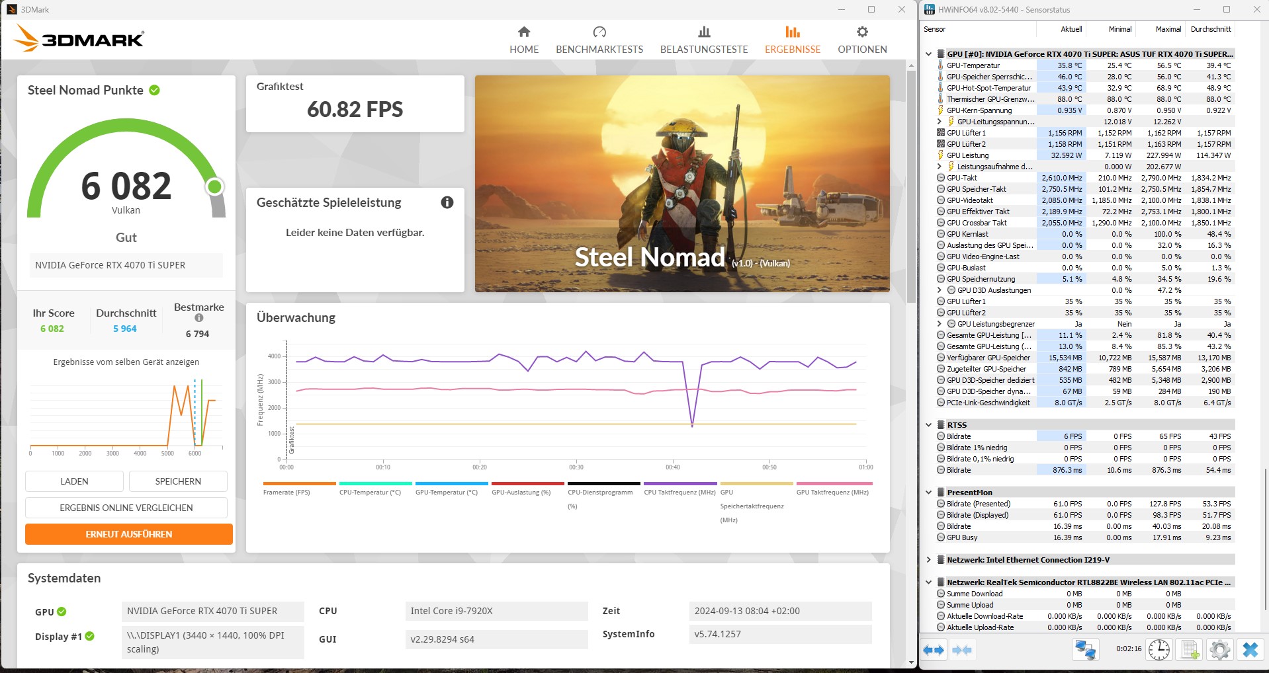Open HWiNFO sensor settings via the gear icon
Viewport: 1269px width, 673px height.
1219,650
